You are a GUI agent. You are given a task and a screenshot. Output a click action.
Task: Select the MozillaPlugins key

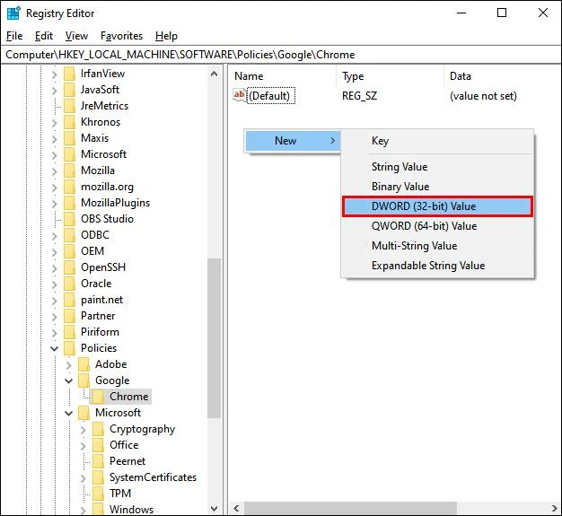click(x=115, y=203)
